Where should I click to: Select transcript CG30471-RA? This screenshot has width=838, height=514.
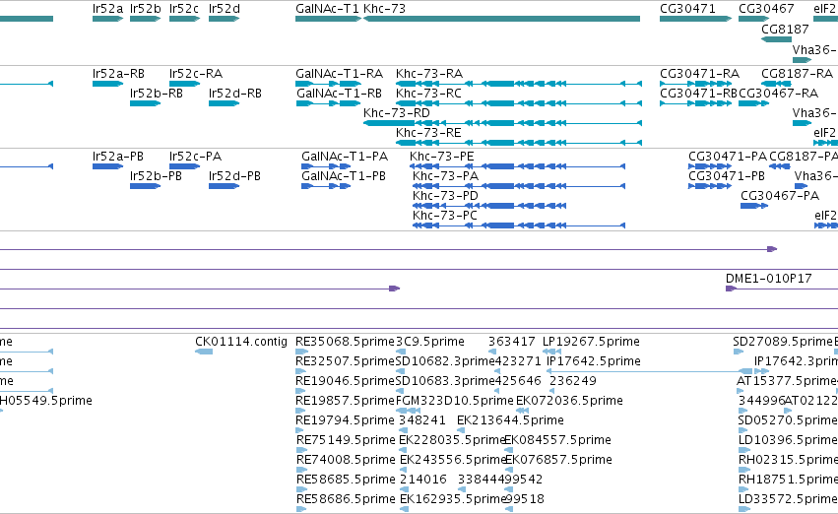pos(699,74)
